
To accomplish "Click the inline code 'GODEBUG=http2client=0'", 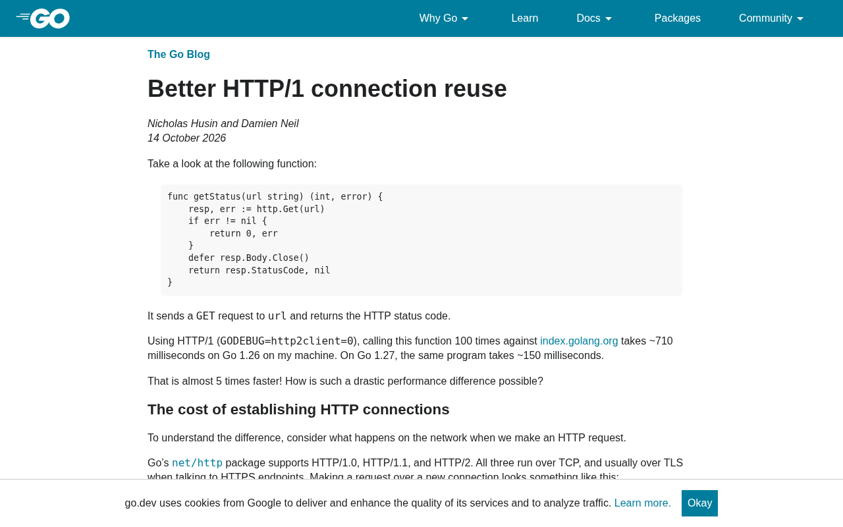I will click(x=286, y=341).
